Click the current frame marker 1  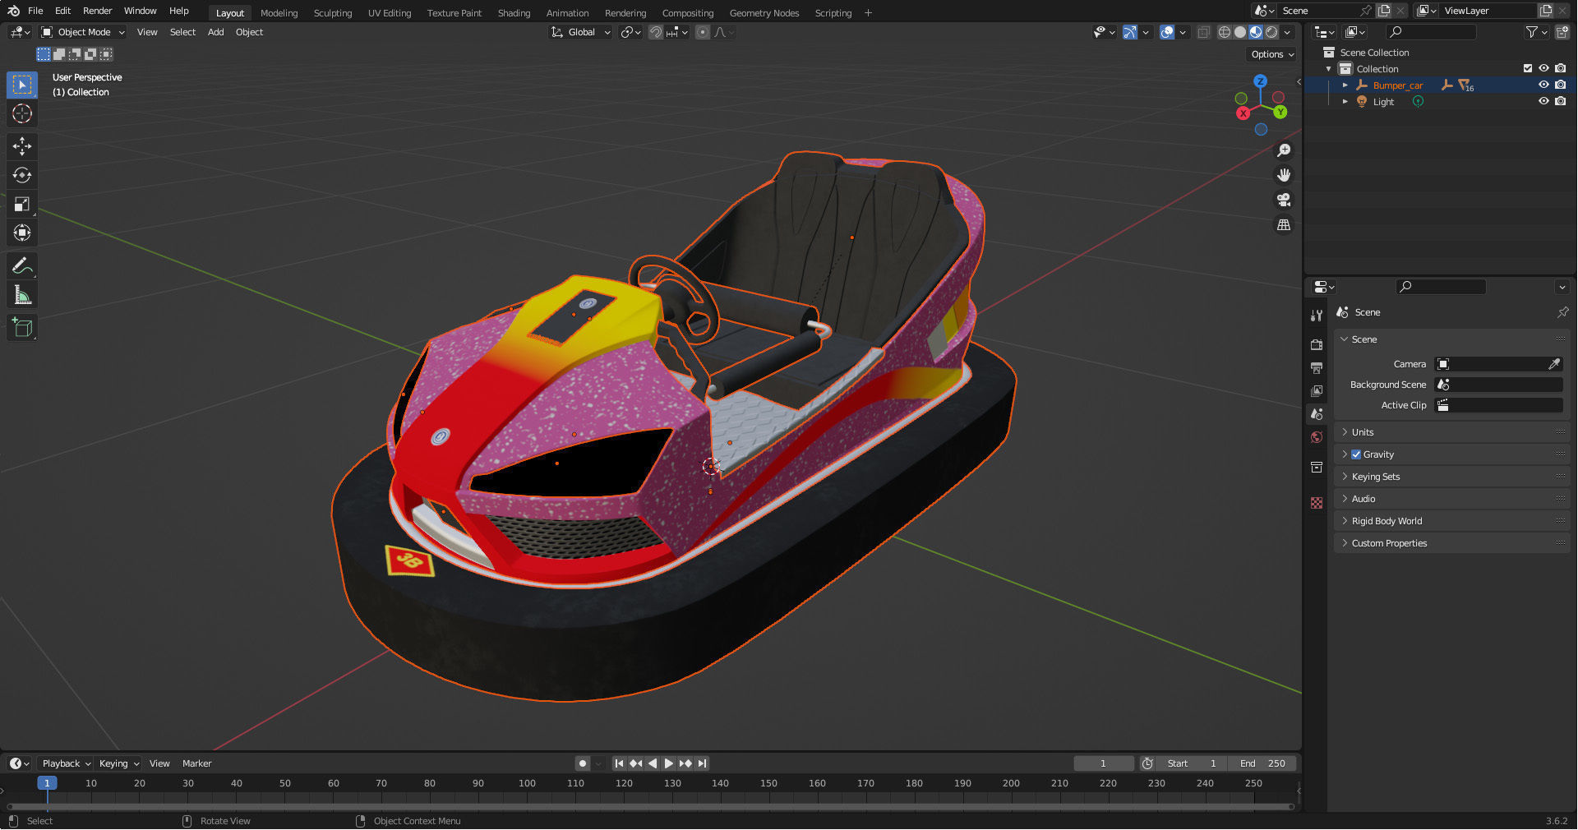47,783
